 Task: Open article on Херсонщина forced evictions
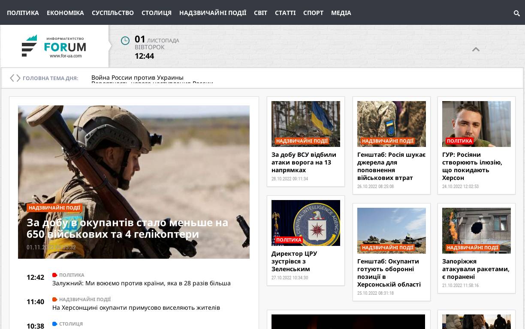(x=136, y=308)
